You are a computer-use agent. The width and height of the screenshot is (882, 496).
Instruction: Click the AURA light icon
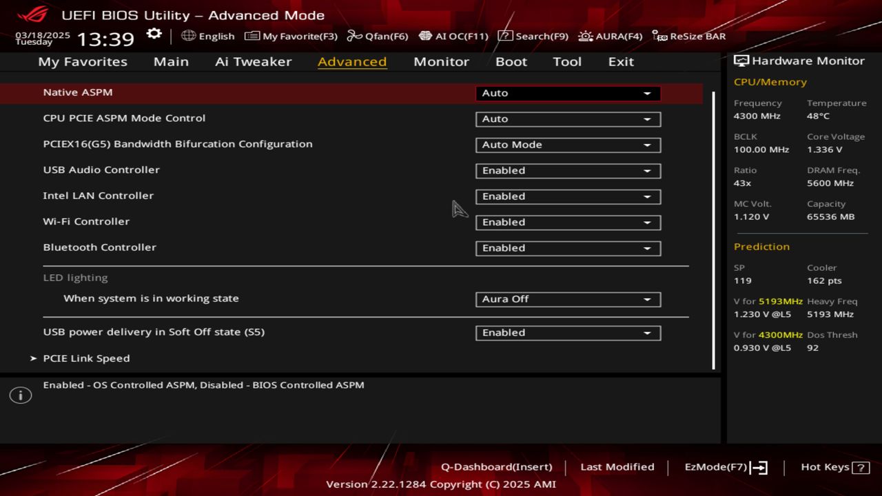(x=586, y=36)
